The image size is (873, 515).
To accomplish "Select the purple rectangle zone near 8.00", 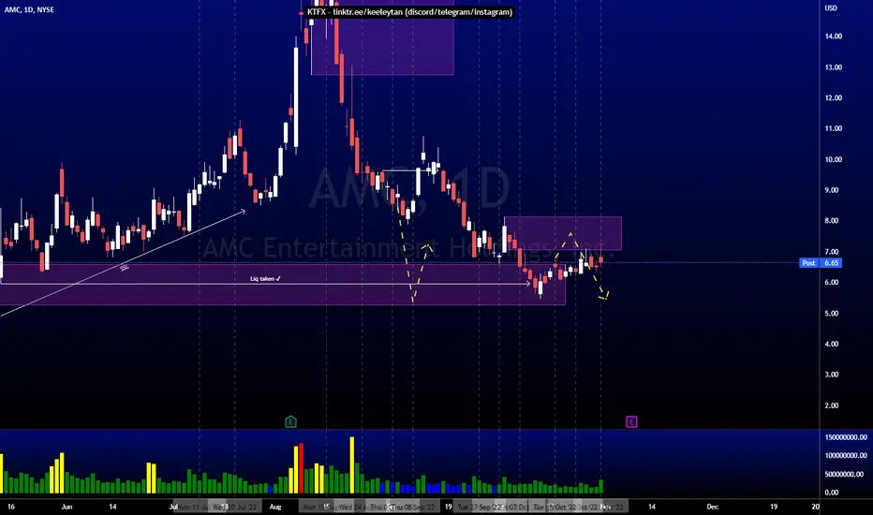I will coord(563,233).
